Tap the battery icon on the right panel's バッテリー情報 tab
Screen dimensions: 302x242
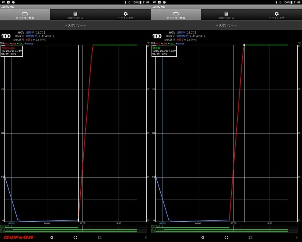[175, 14]
